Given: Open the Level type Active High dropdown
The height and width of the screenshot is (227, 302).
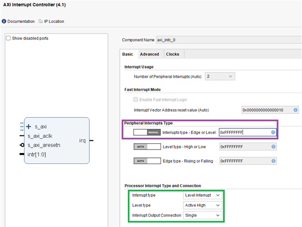Looking at the screenshot, I should coord(202,205).
